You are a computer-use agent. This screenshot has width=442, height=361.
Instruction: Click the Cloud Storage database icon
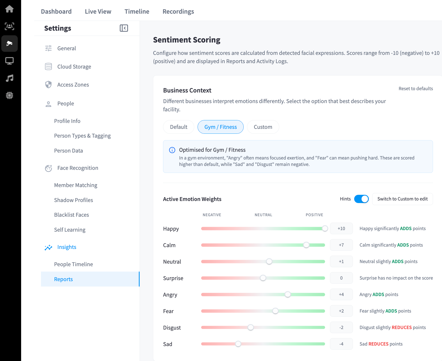pyautogui.click(x=48, y=66)
